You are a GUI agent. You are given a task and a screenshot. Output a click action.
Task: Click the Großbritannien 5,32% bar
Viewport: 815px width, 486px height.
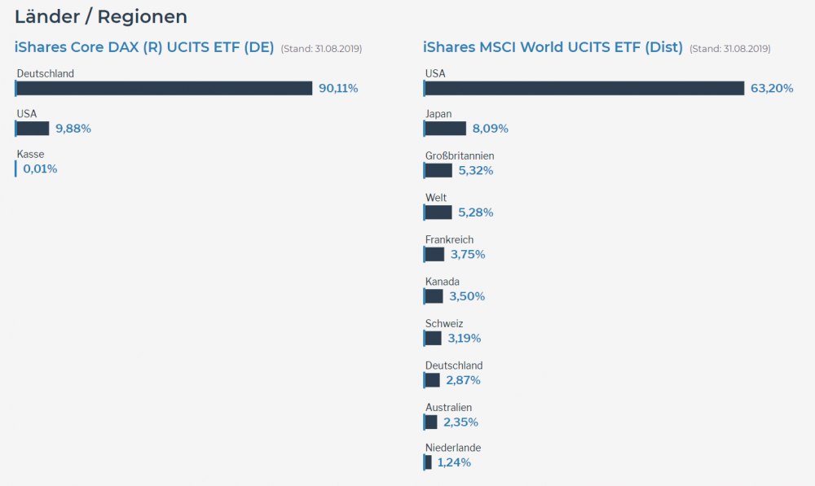pyautogui.click(x=438, y=170)
